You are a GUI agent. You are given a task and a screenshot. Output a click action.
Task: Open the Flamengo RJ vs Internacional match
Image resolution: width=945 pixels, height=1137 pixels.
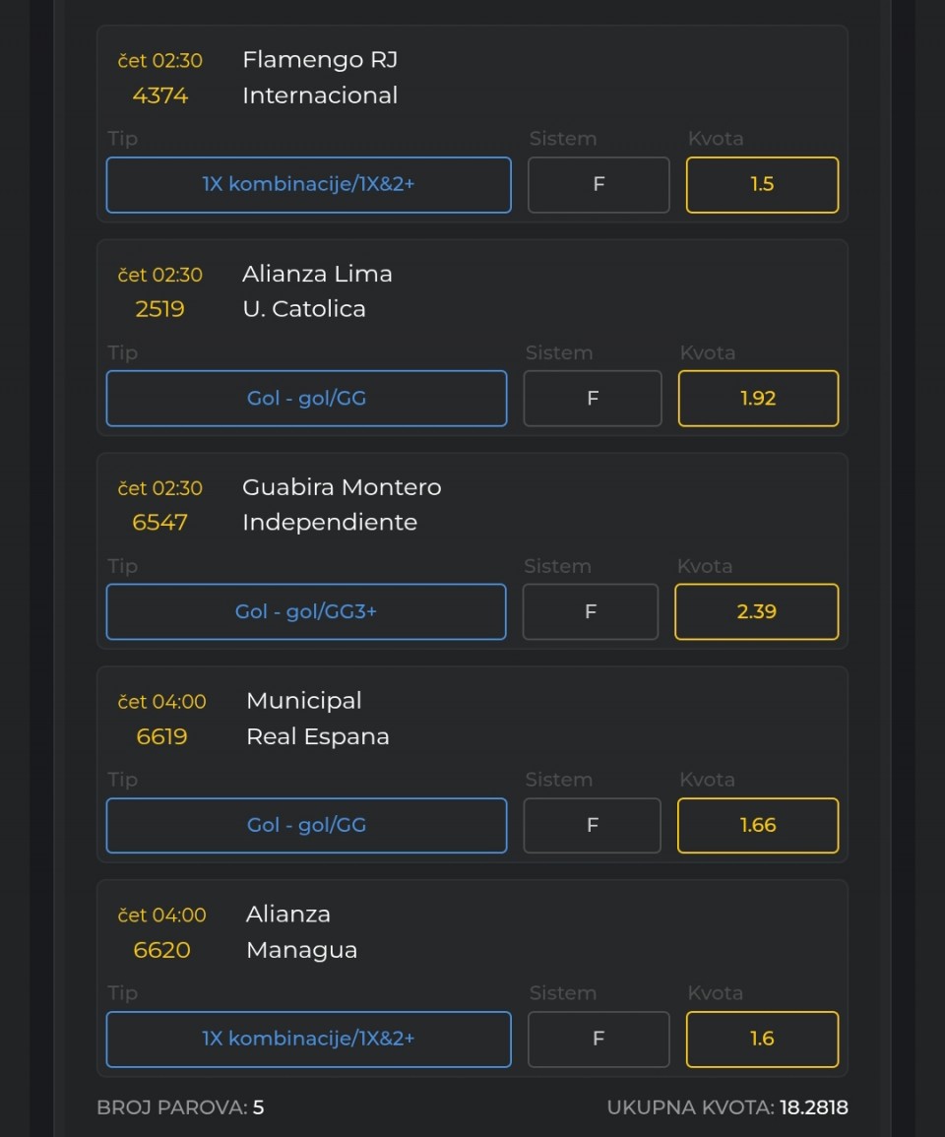point(320,77)
